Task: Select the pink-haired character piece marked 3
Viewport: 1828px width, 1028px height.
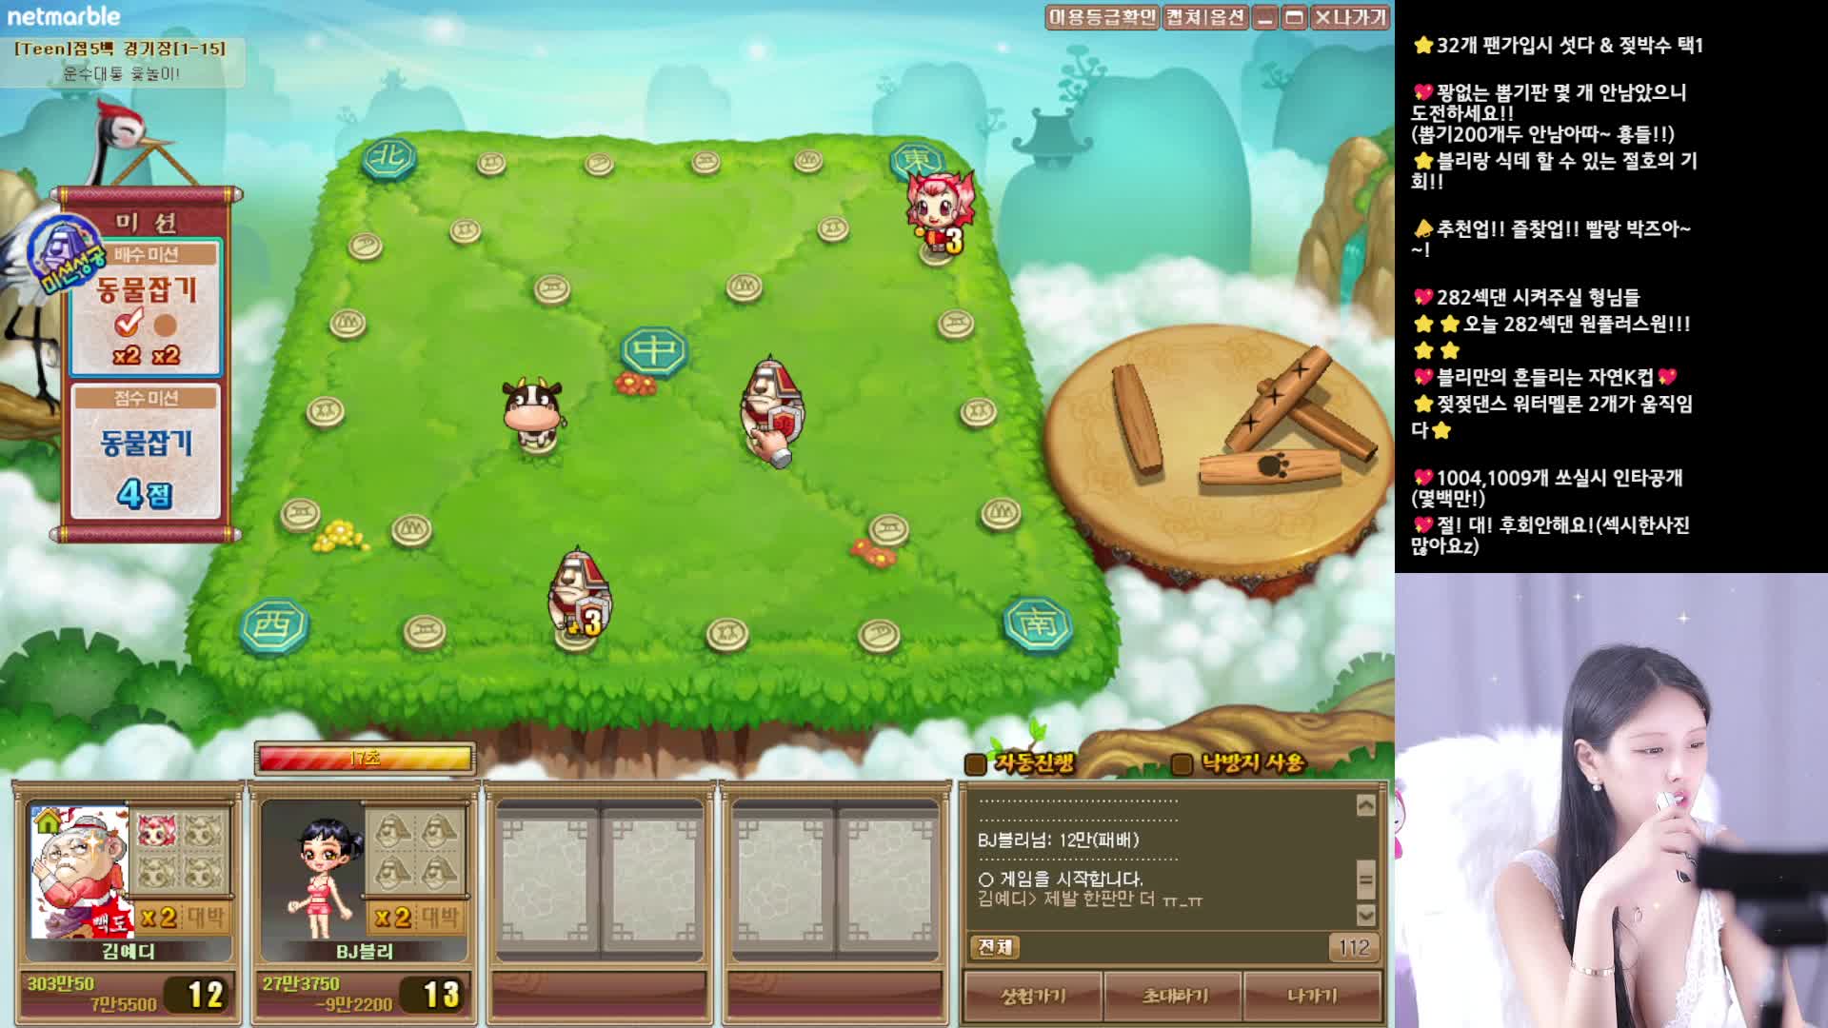Action: 939,214
